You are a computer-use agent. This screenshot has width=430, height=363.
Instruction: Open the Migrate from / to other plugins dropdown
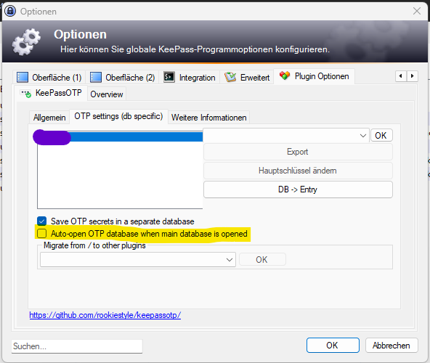tap(138, 259)
